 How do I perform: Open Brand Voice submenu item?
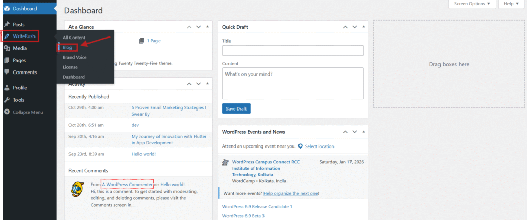(75, 57)
